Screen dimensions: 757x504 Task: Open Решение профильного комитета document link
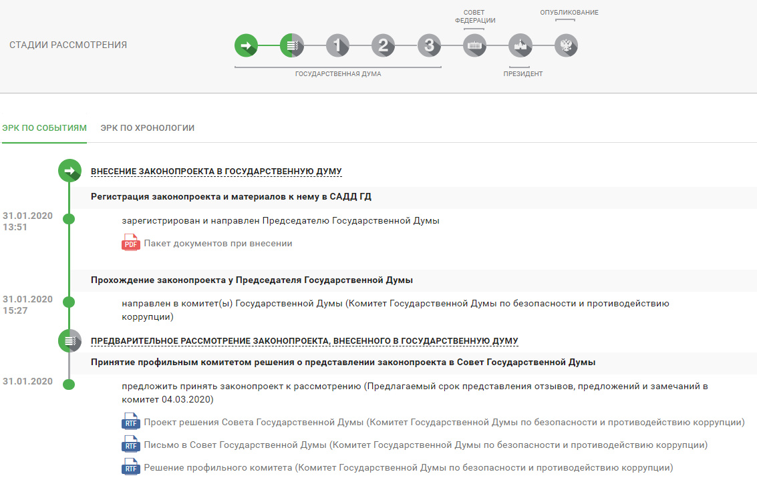(x=408, y=468)
